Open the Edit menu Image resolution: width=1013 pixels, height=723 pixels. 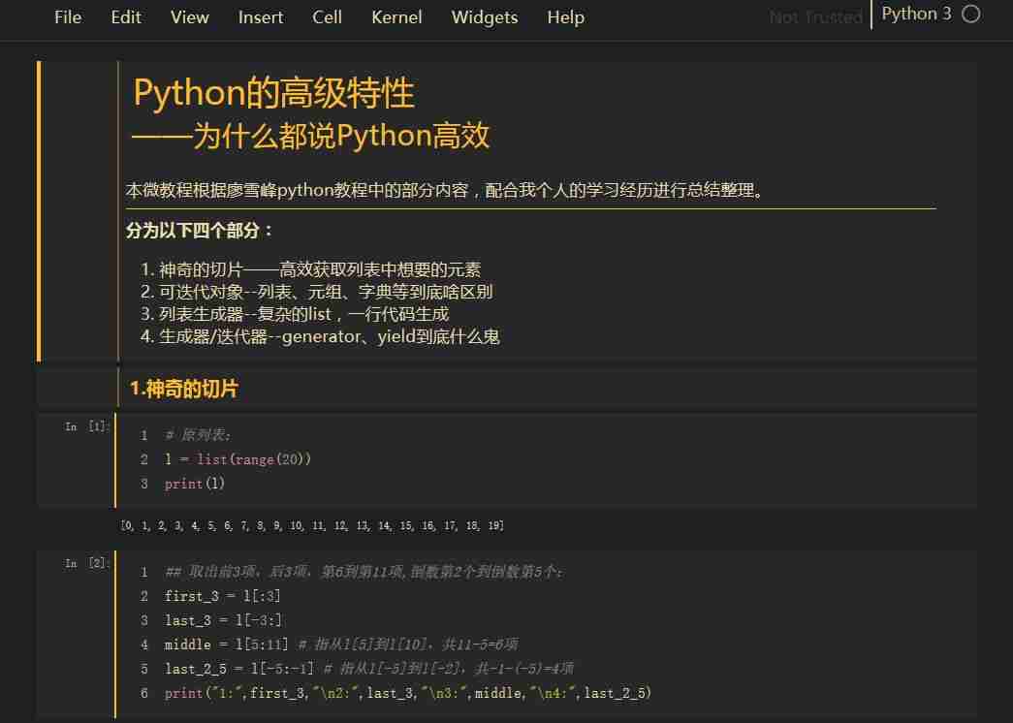coord(125,17)
